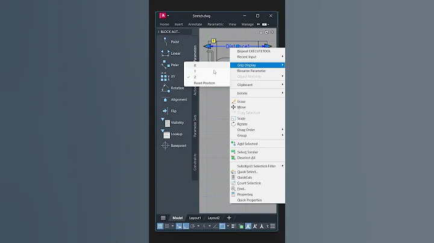Add a new layout with the plus button
This screenshot has height=243, width=434.
tap(229, 218)
